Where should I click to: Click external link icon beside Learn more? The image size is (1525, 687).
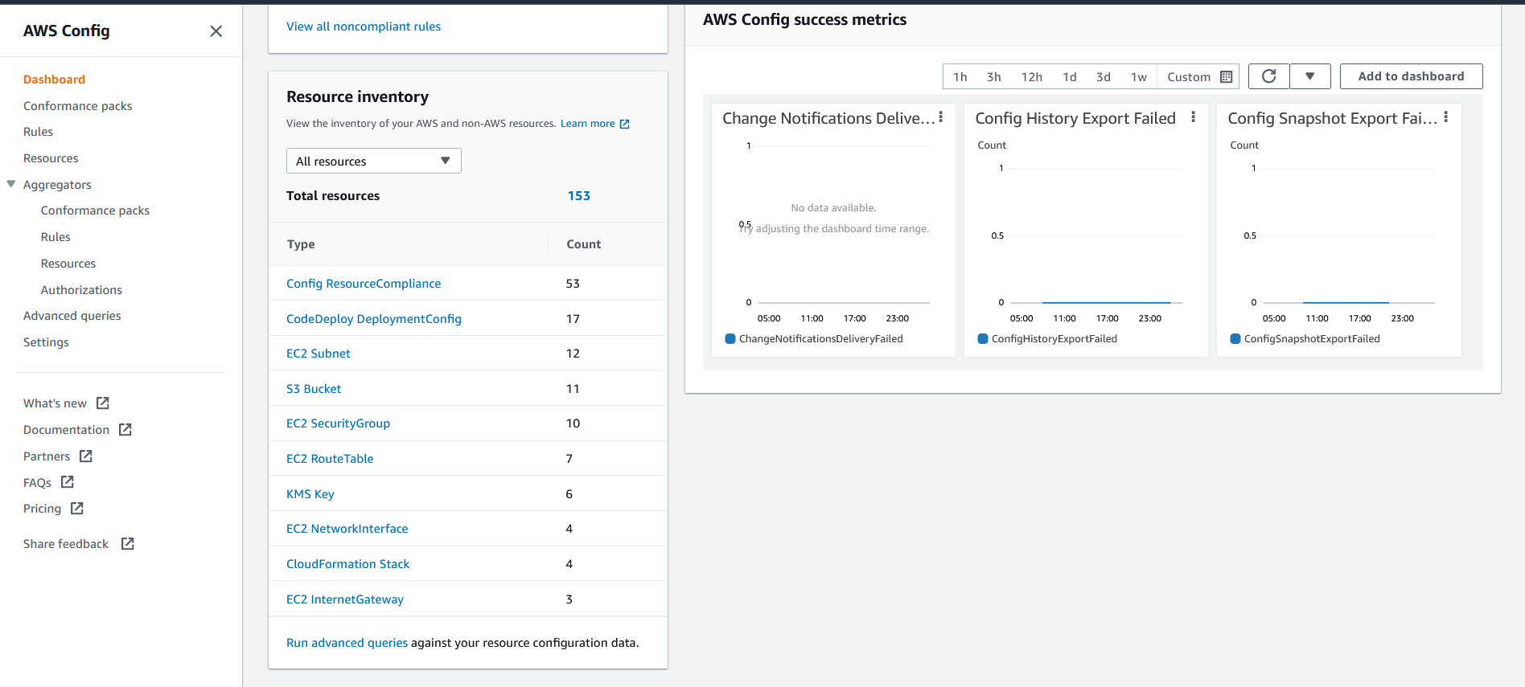point(624,124)
